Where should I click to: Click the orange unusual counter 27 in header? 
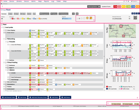tap(137, 7)
